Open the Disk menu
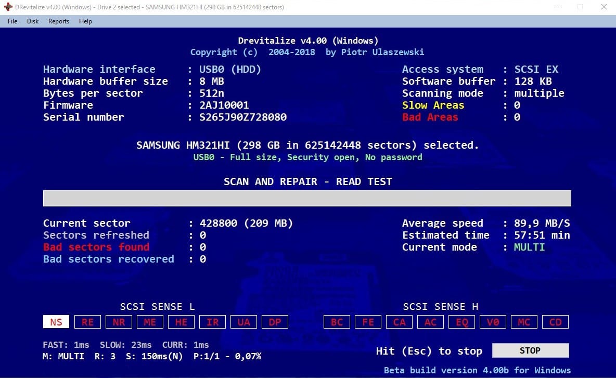 tap(33, 21)
